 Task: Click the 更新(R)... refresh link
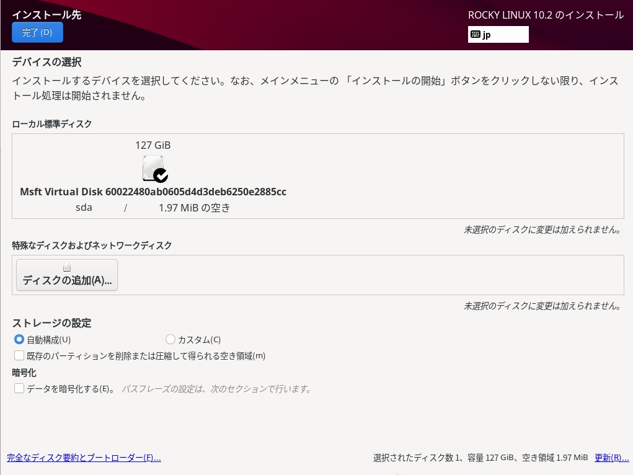[611, 458]
